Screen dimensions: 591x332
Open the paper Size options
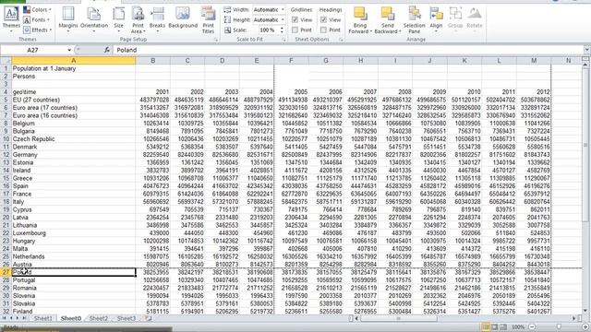point(119,18)
